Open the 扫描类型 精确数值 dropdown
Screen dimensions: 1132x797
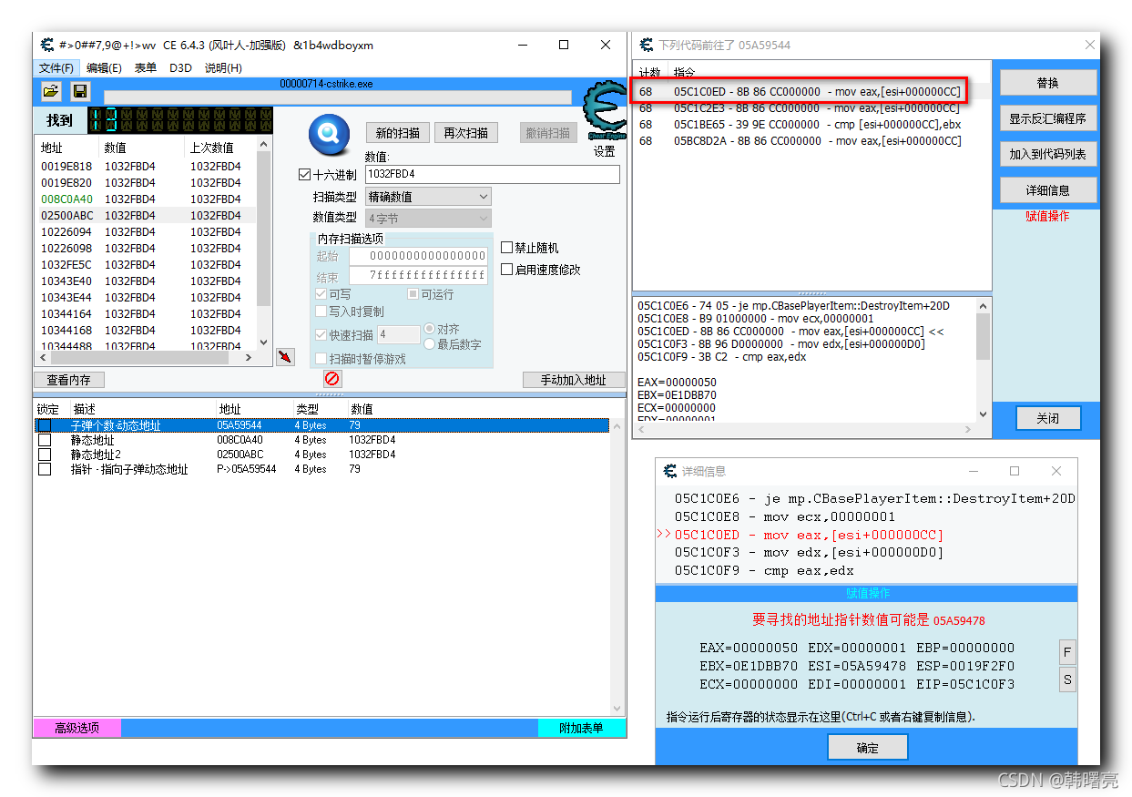[x=428, y=196]
